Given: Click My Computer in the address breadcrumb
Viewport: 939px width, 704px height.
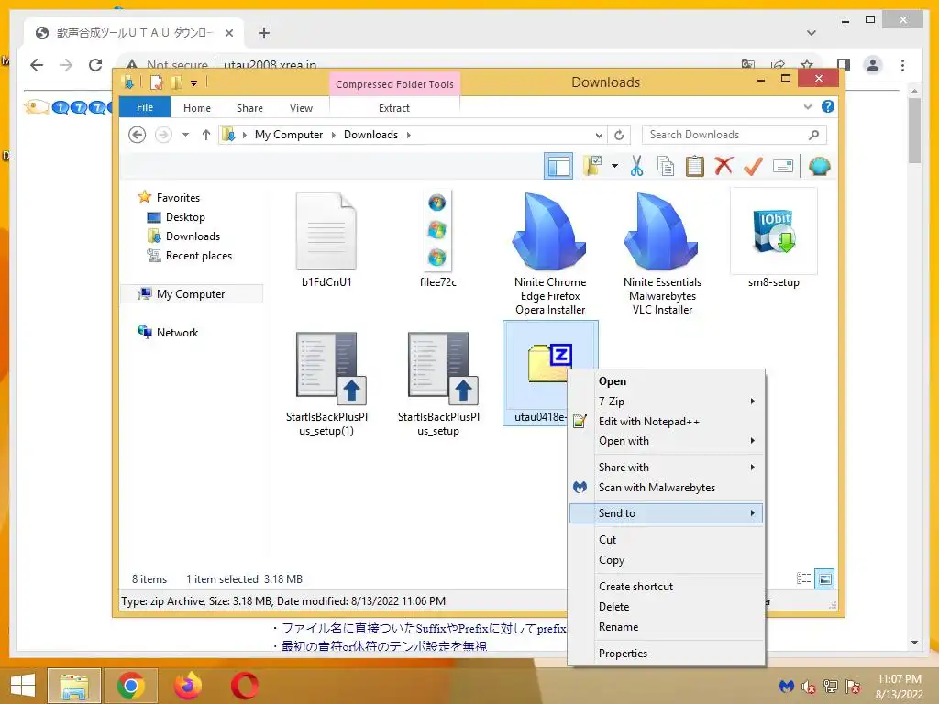Looking at the screenshot, I should pyautogui.click(x=289, y=135).
